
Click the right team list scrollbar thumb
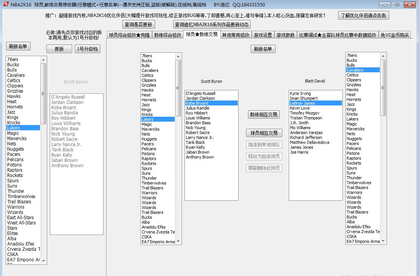383,88
